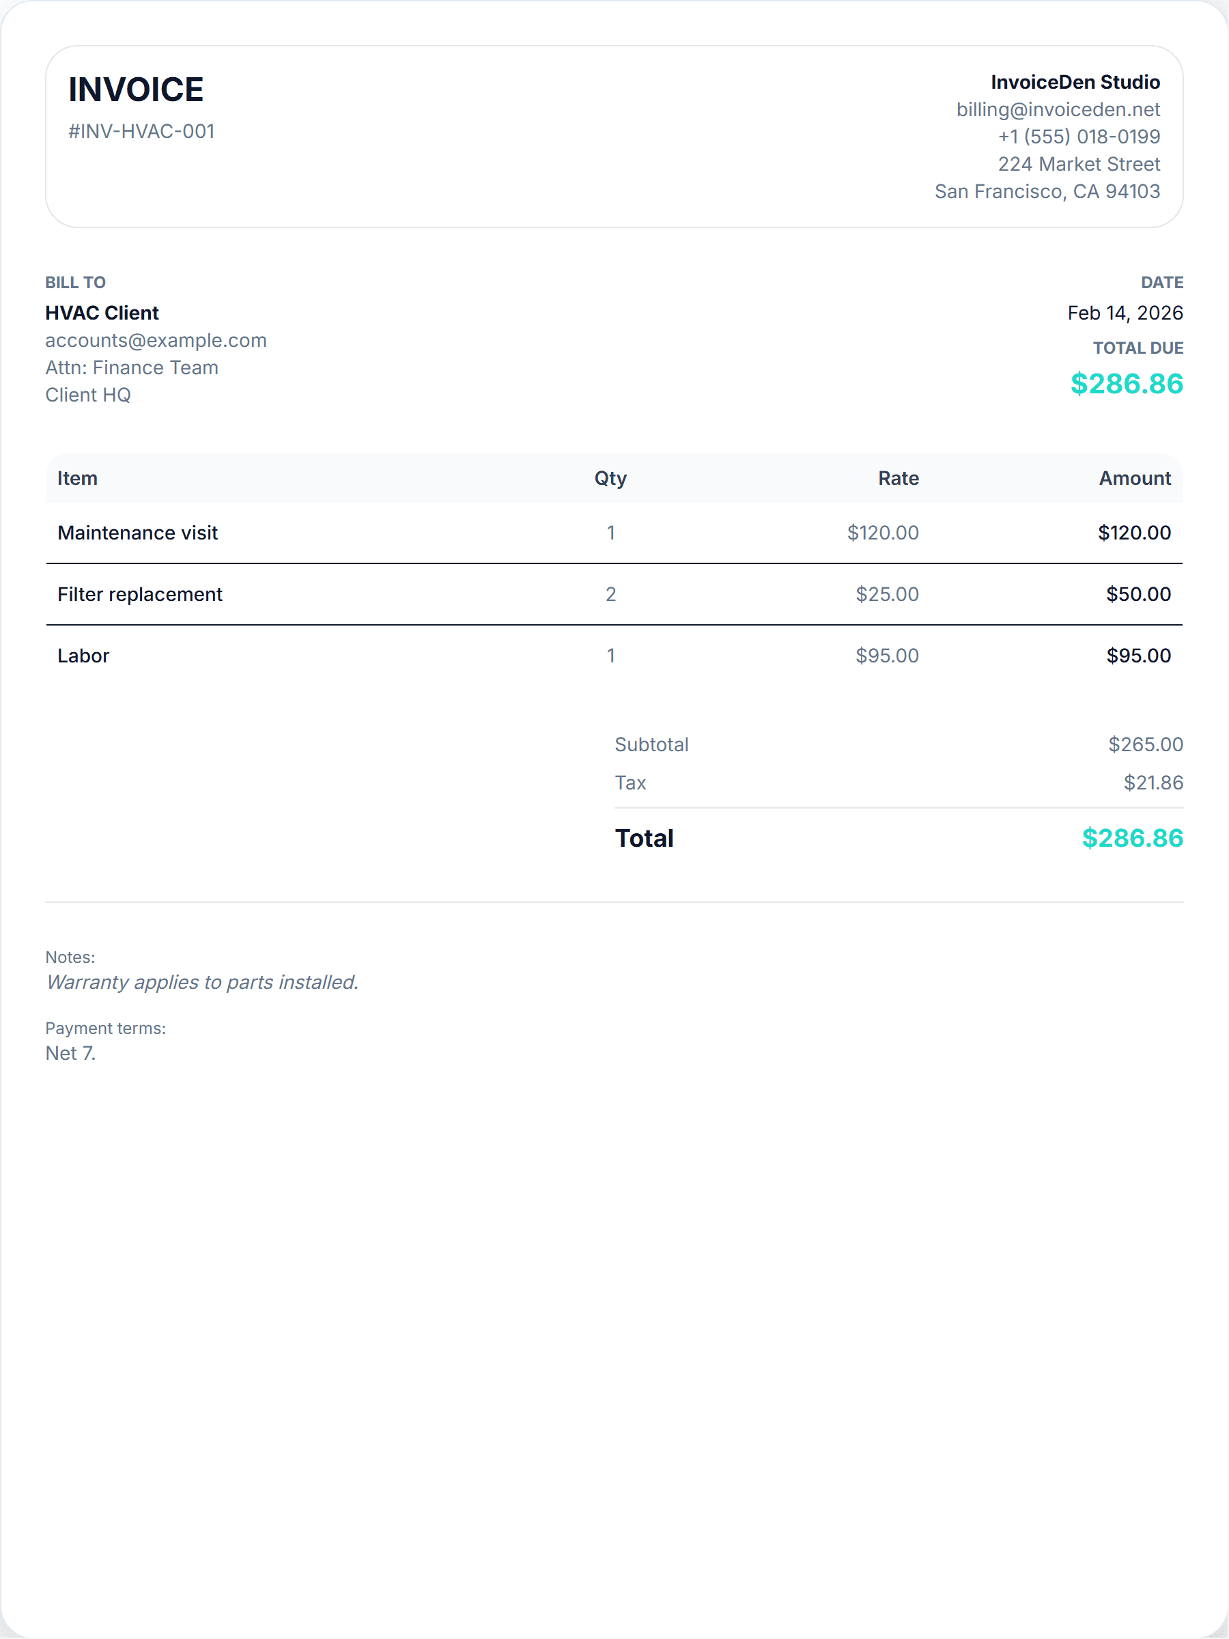Select invoice number #INV-HVAC-001
Image resolution: width=1229 pixels, height=1639 pixels.
[141, 131]
